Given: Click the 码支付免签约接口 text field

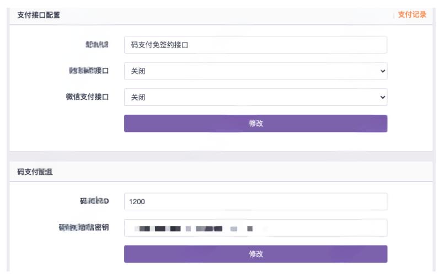Looking at the screenshot, I should [255, 45].
